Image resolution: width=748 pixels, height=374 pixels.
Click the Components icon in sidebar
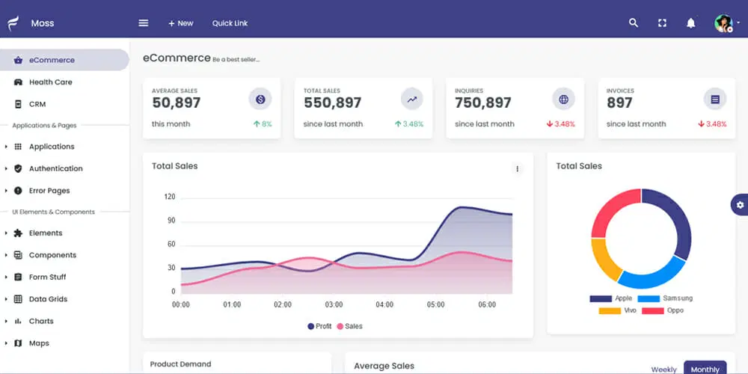(x=18, y=255)
